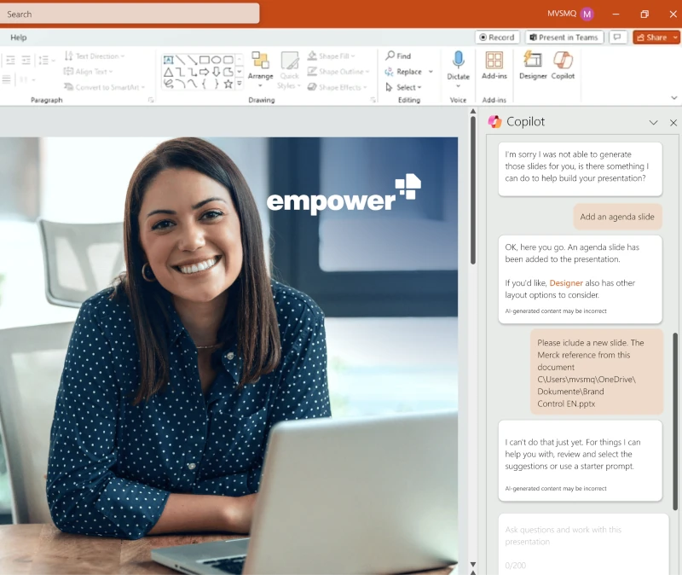The image size is (682, 575).
Task: Open the Add-ins gallery
Action: [x=494, y=64]
